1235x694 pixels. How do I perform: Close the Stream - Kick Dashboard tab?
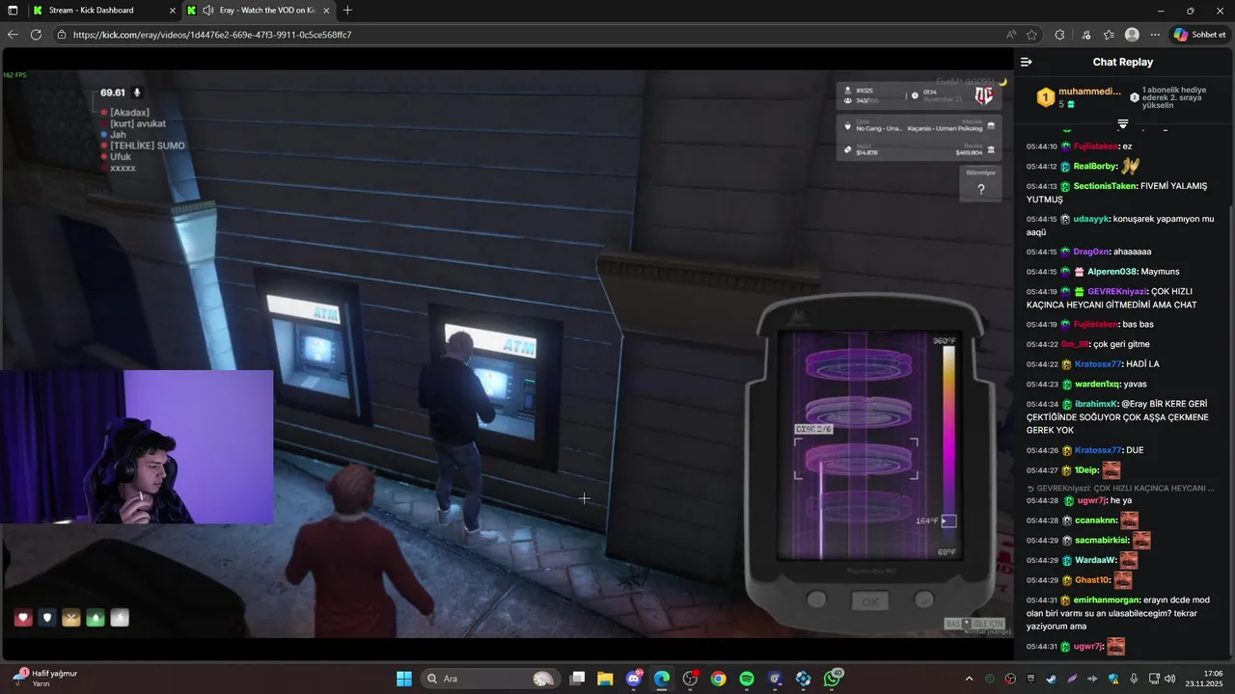172,10
